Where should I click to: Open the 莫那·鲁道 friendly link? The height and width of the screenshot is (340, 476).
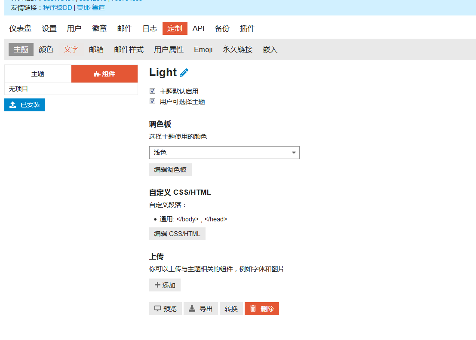[x=91, y=8]
